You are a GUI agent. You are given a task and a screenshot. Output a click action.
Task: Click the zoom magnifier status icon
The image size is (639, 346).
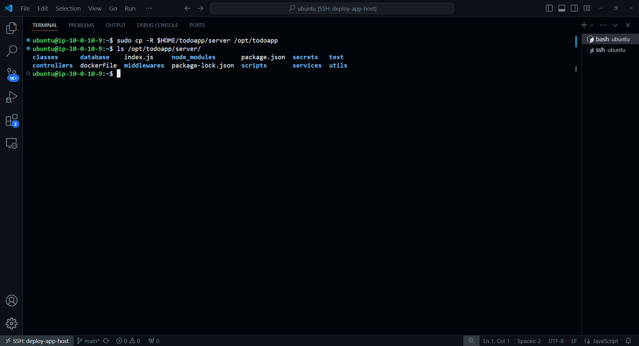(471, 341)
